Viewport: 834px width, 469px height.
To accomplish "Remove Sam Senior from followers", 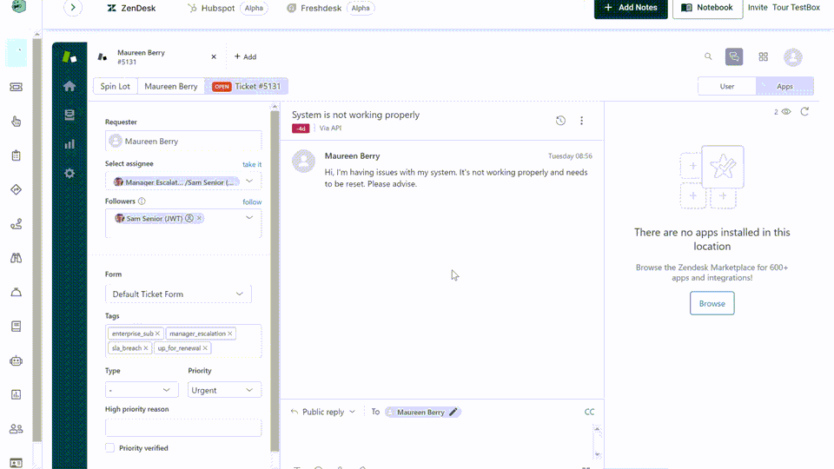I will 200,218.
